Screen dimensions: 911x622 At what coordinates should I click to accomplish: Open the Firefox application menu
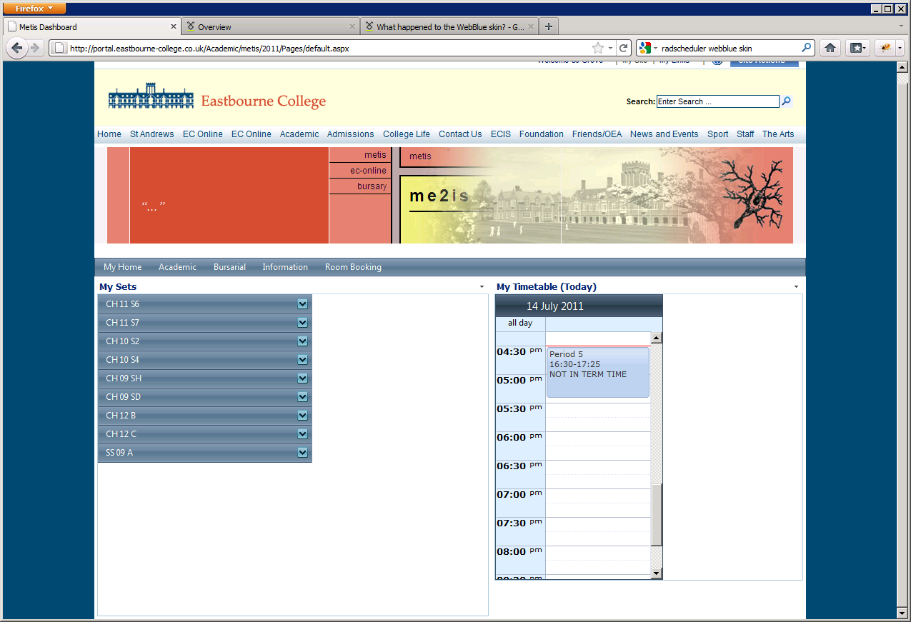34,9
